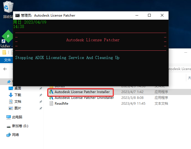Select 此电脑 in the navigation pane
The width and height of the screenshot is (191, 149).
click(x=17, y=117)
